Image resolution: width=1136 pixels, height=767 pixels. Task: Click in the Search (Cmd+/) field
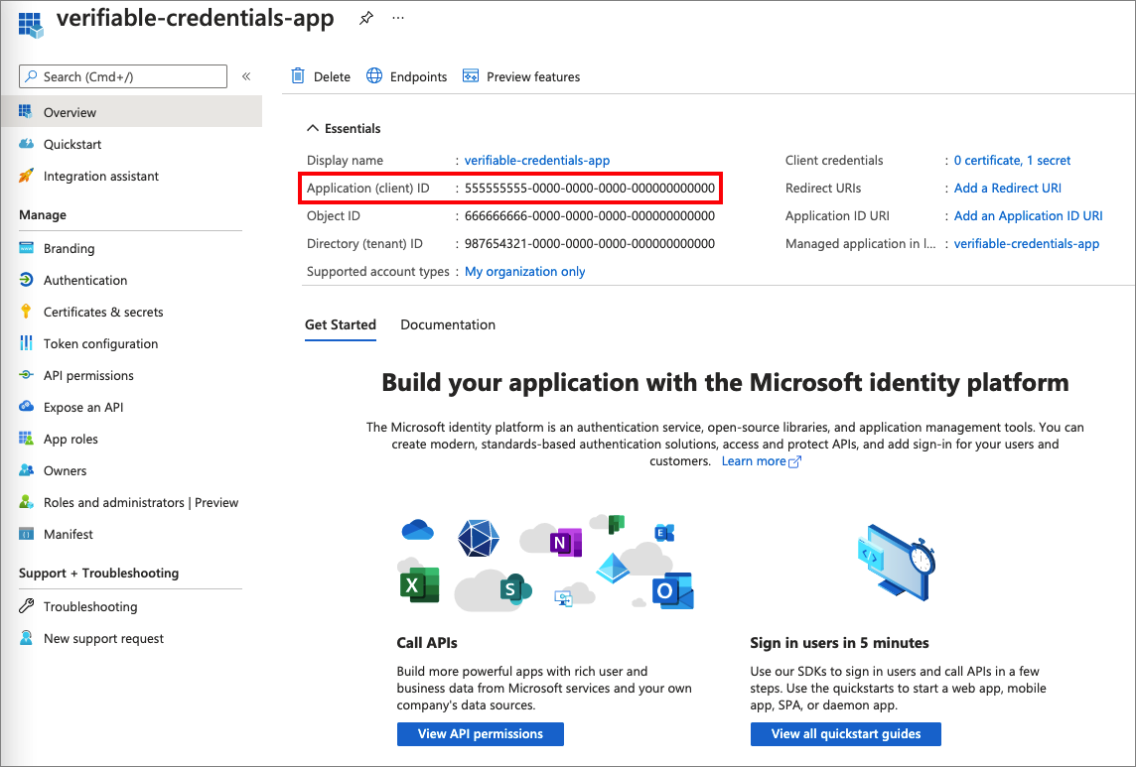[x=123, y=76]
